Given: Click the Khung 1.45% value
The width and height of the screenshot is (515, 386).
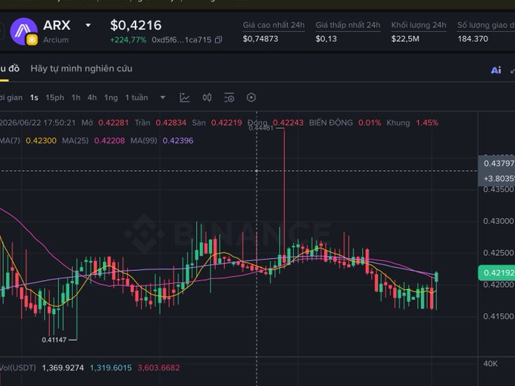Looking at the screenshot, I should pos(427,123).
